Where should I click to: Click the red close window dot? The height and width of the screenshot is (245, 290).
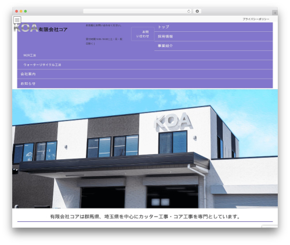17,12
